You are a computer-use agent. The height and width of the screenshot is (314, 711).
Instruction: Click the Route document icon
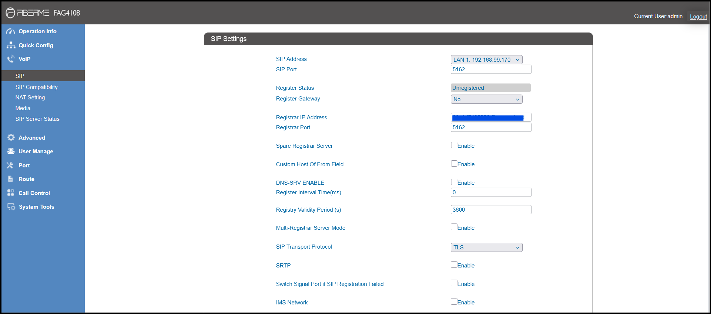[x=10, y=179]
